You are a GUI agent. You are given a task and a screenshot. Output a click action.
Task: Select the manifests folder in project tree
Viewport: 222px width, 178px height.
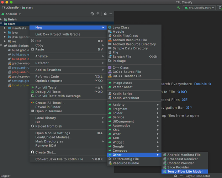tap(18, 28)
